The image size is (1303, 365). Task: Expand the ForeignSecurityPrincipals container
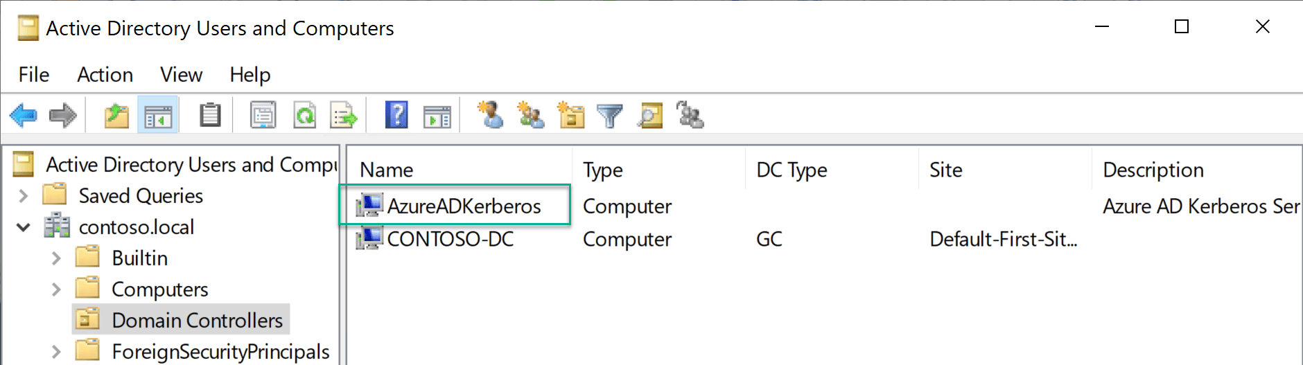click(x=56, y=352)
